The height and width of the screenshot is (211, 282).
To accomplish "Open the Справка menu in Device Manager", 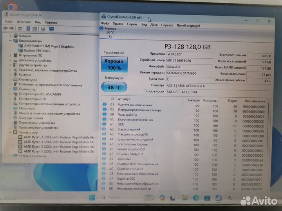I will pyautogui.click(x=51, y=22).
